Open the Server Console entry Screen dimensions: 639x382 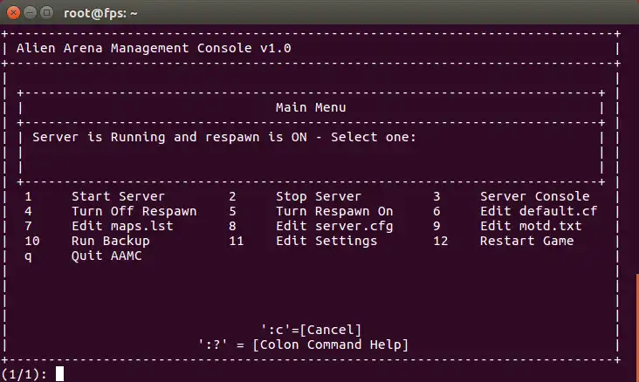[x=534, y=196]
